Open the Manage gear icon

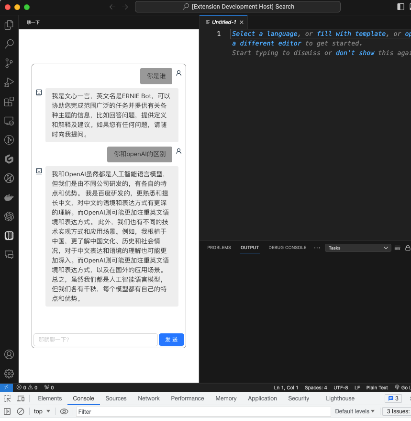9,374
